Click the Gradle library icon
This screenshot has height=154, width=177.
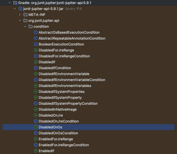click(x=15, y=3)
